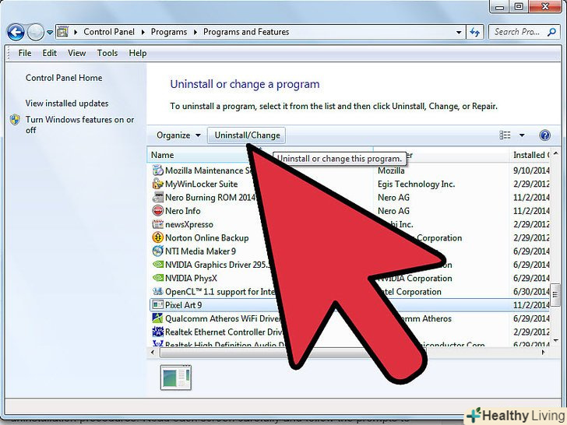The height and width of the screenshot is (425, 567).
Task: Select OpenCL 1.1 support icon
Action: (157, 291)
